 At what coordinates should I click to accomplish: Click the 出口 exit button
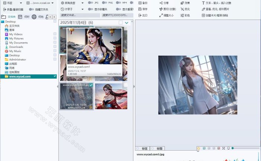143,16
